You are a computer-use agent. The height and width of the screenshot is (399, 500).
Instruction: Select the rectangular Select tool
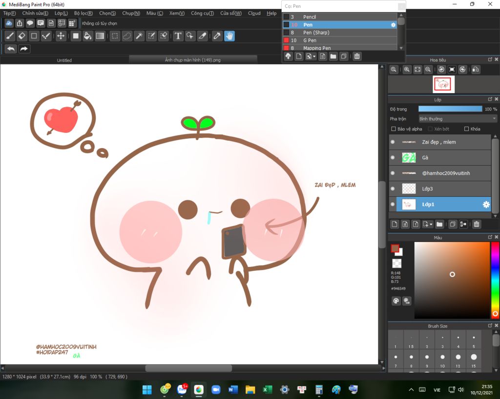[x=115, y=36]
